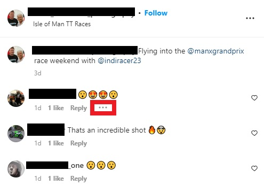Image resolution: width=264 pixels, height=193 pixels.
Task: Open comment options dots highlighted in red
Action: [103, 107]
